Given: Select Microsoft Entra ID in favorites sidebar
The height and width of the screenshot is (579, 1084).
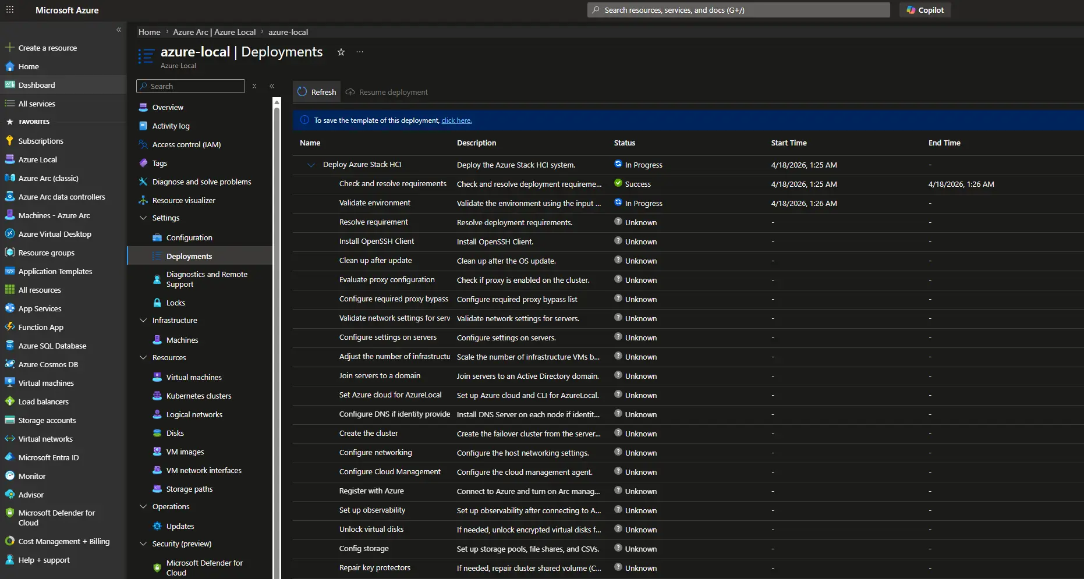Looking at the screenshot, I should [x=48, y=457].
